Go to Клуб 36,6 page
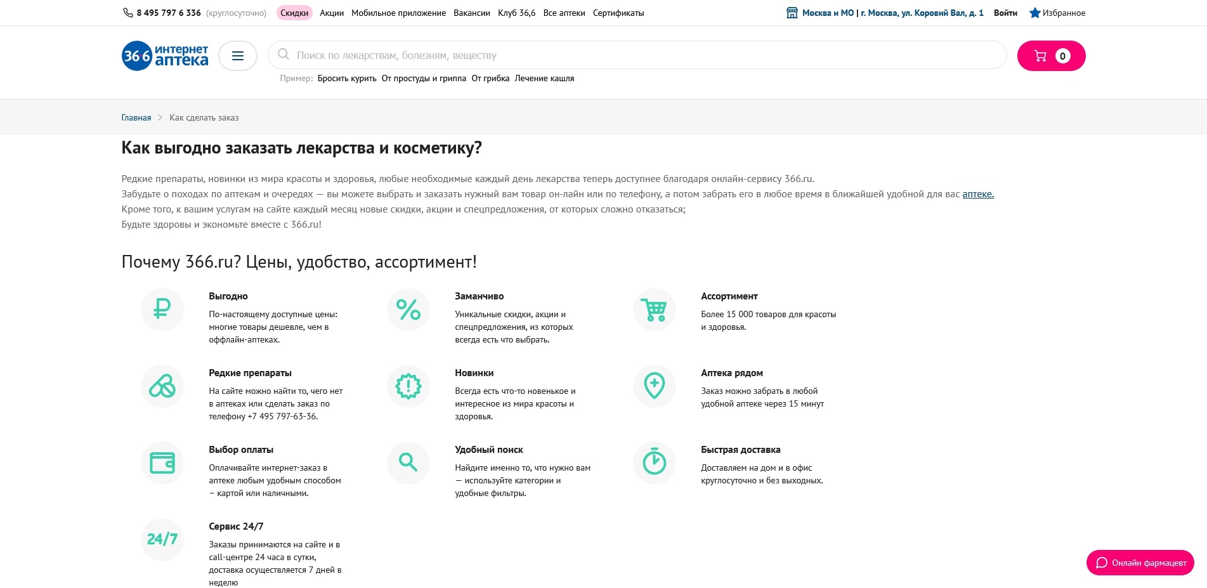The width and height of the screenshot is (1207, 588). click(x=516, y=13)
